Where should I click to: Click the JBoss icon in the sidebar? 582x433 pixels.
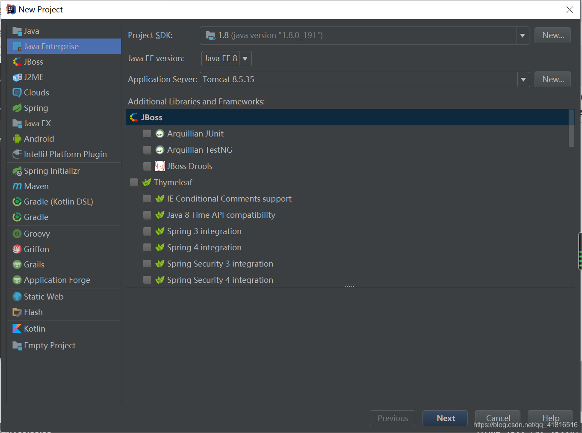pyautogui.click(x=17, y=62)
